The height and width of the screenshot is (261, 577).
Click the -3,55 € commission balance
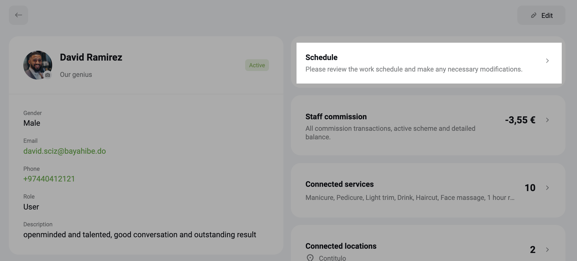[520, 120]
